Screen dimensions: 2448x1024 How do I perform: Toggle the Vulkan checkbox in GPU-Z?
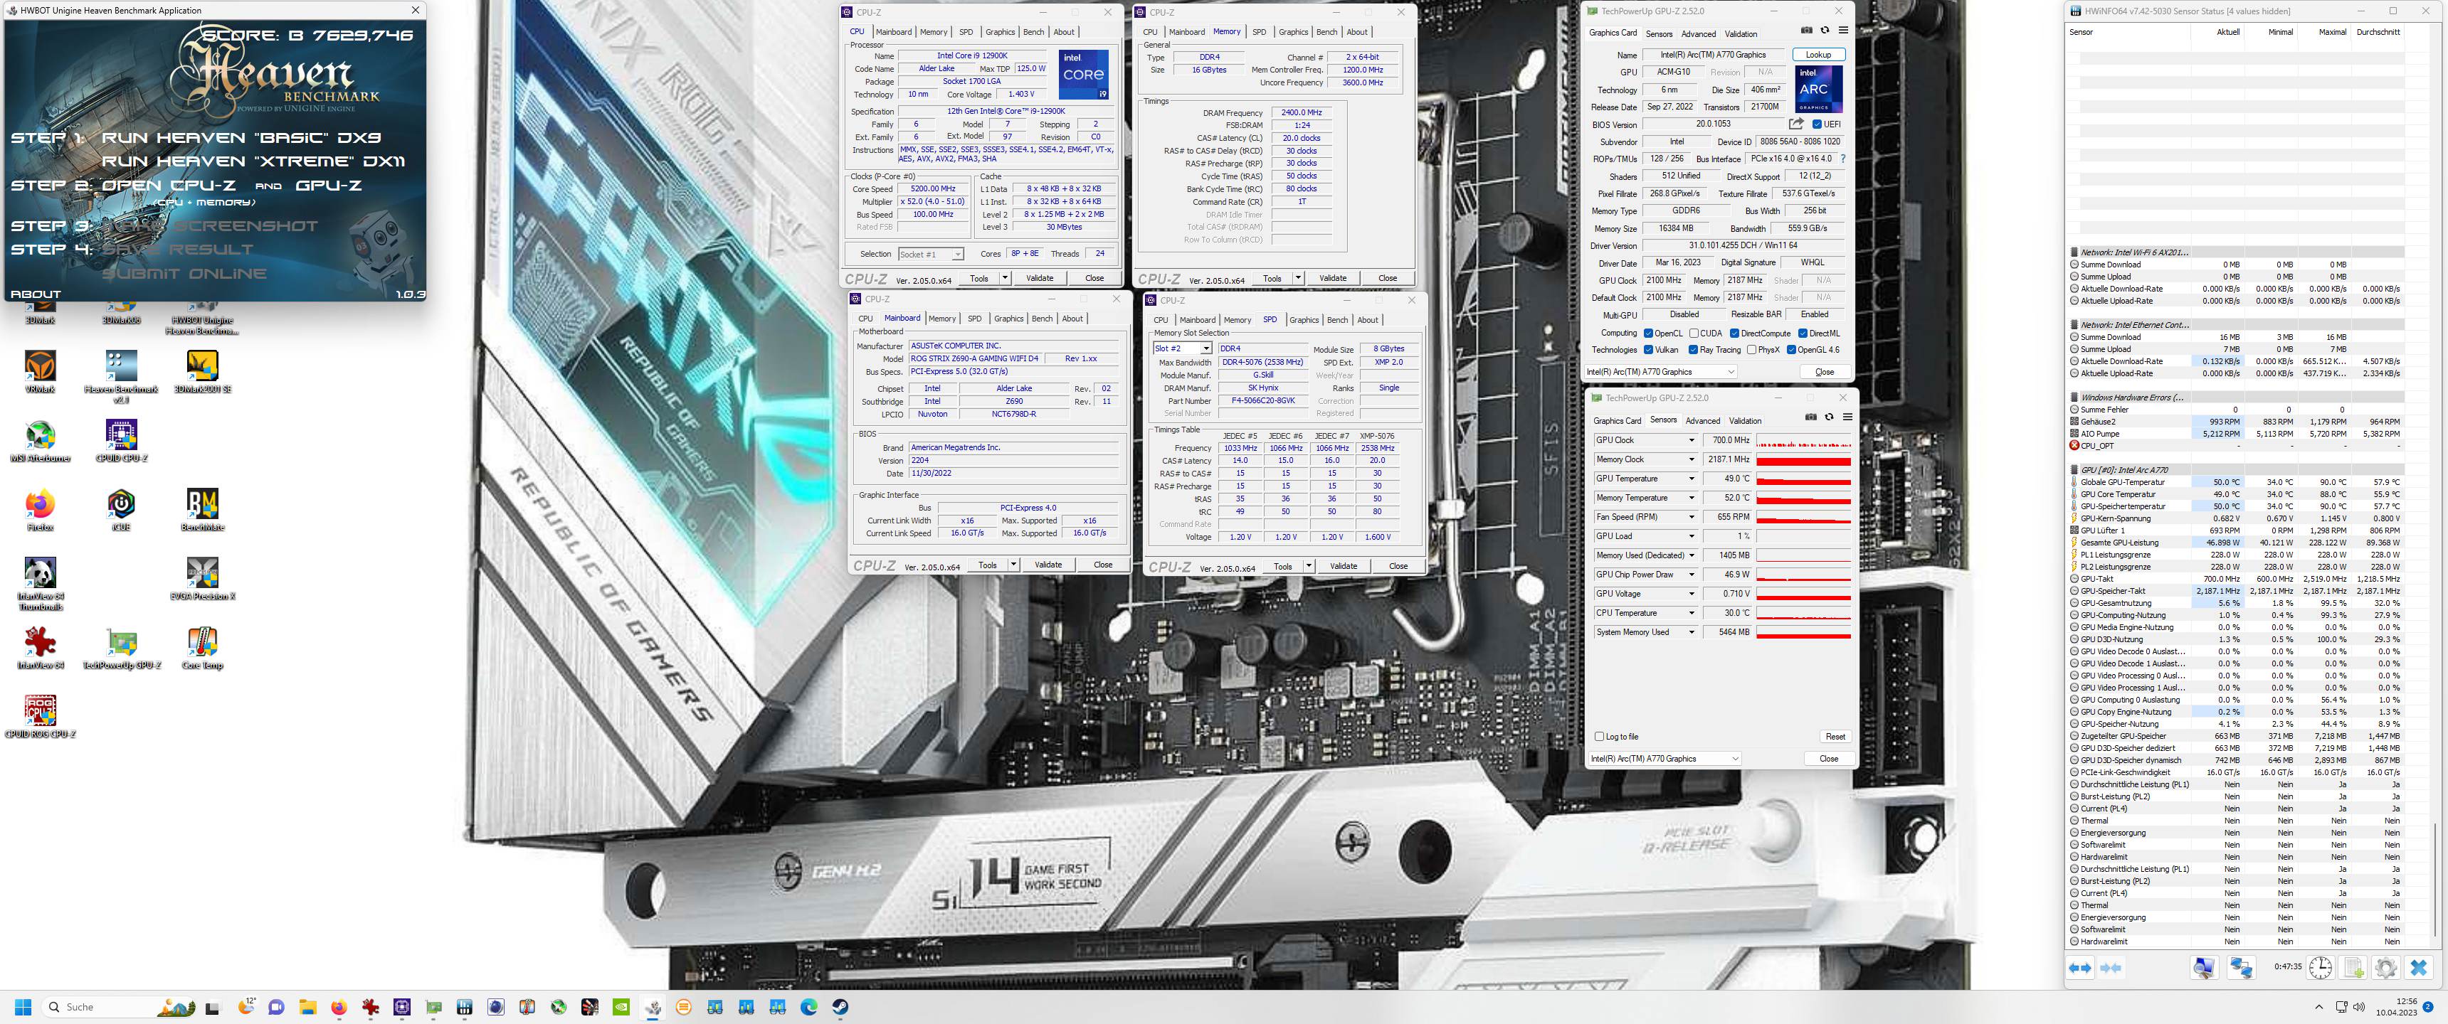(x=1648, y=350)
